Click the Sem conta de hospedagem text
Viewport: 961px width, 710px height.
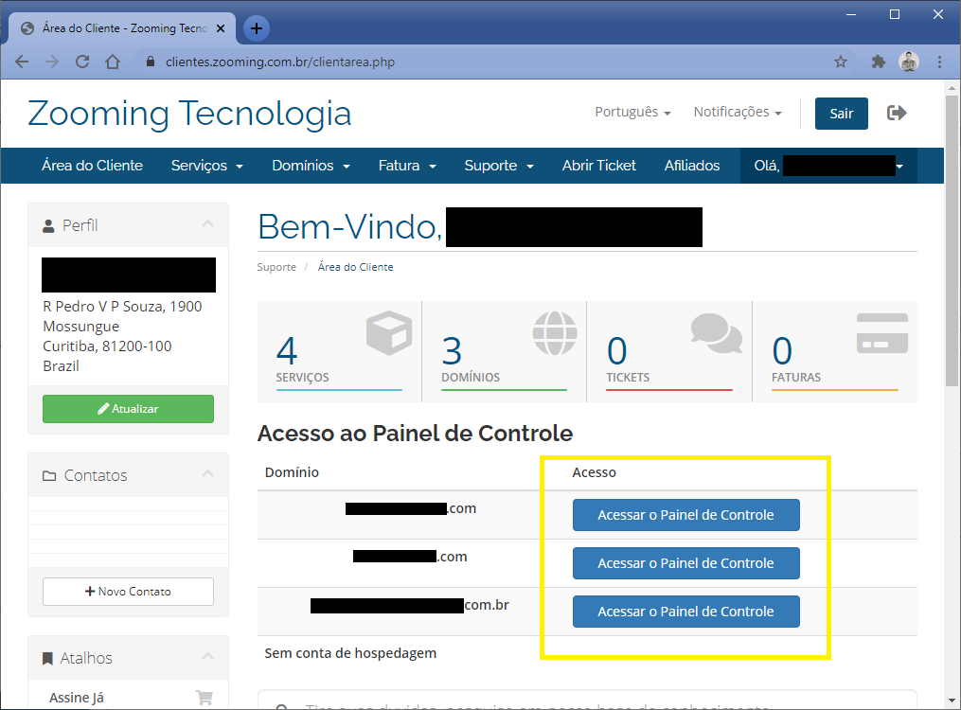pos(350,653)
